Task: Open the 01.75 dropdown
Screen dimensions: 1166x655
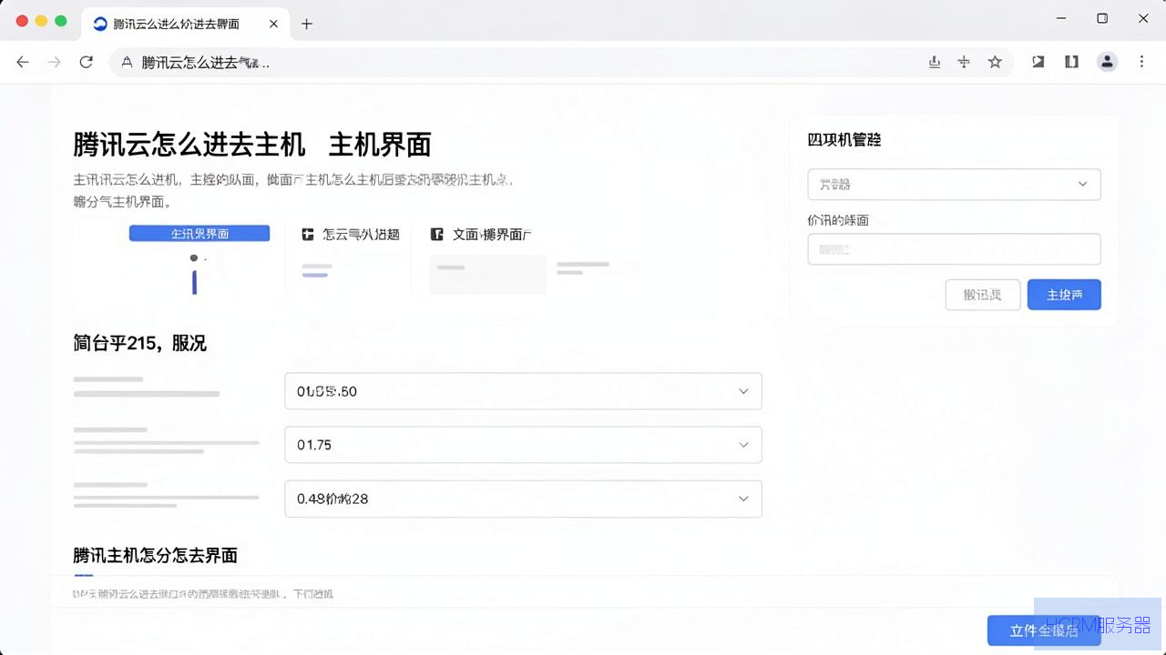Action: [523, 445]
